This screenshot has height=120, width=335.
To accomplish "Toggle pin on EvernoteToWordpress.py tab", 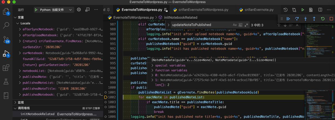I will point(166,10).
